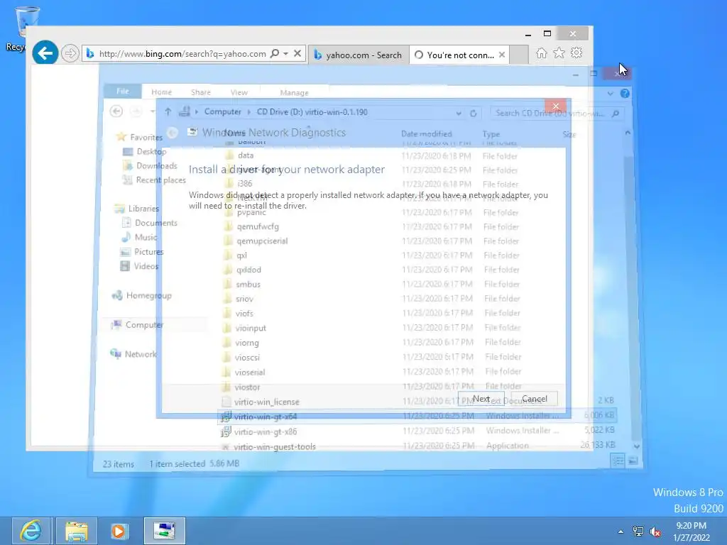Open the Internet Explorer Home icon
The height and width of the screenshot is (545, 727).
541,53
